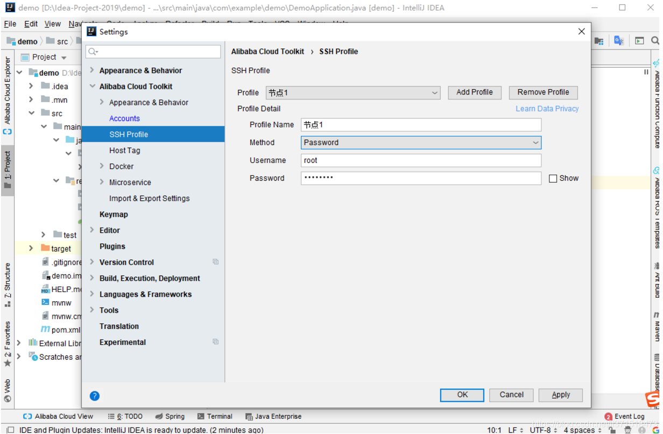663x434 pixels.
Task: Open the Edit menu
Action: [x=31, y=24]
